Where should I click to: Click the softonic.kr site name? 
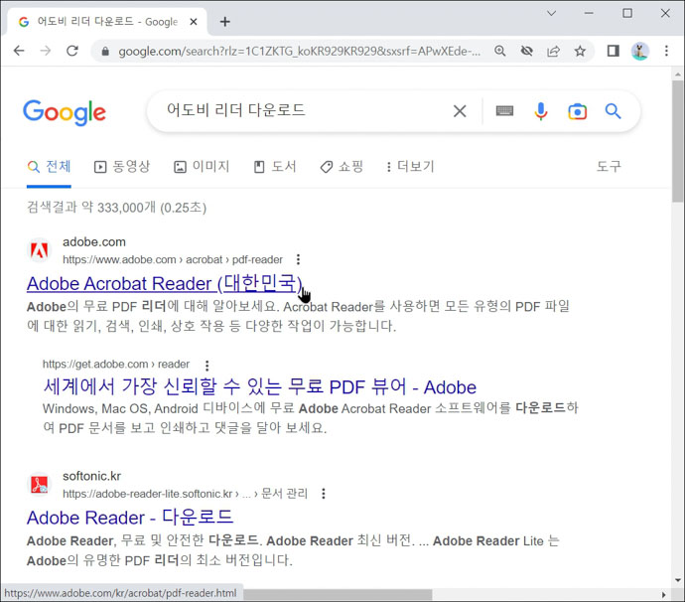click(91, 476)
